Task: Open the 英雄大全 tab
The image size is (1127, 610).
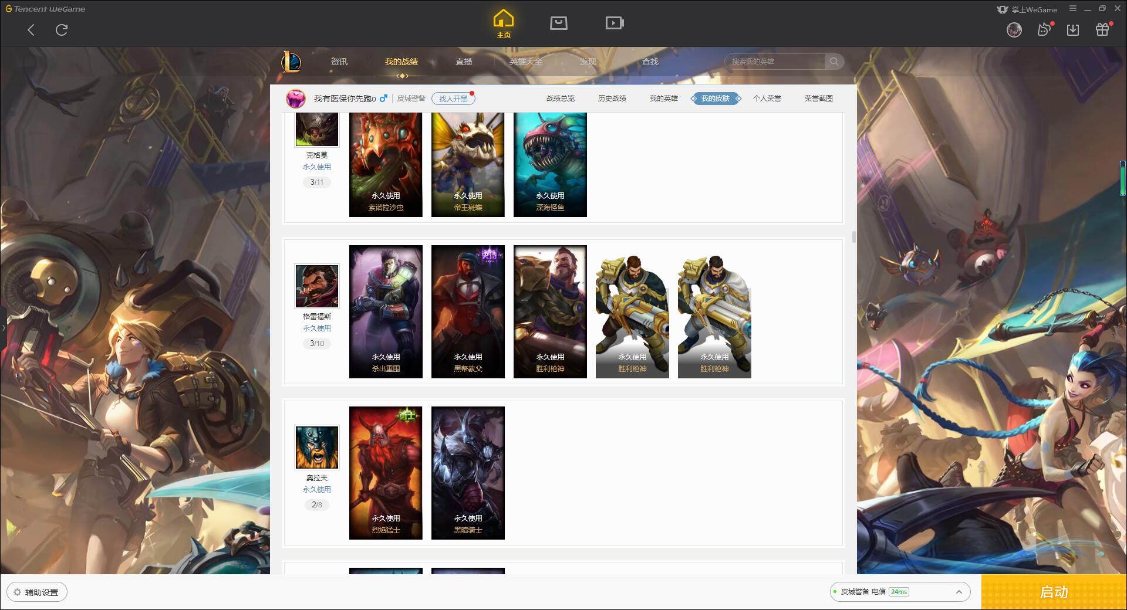Action: pyautogui.click(x=526, y=62)
